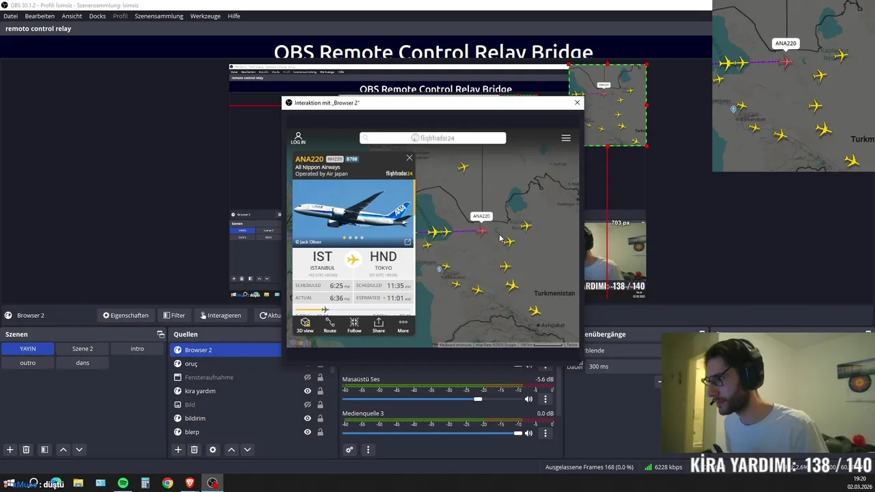Mute Masaüstü Ses speaker icon
This screenshot has width=875, height=492.
[528, 399]
